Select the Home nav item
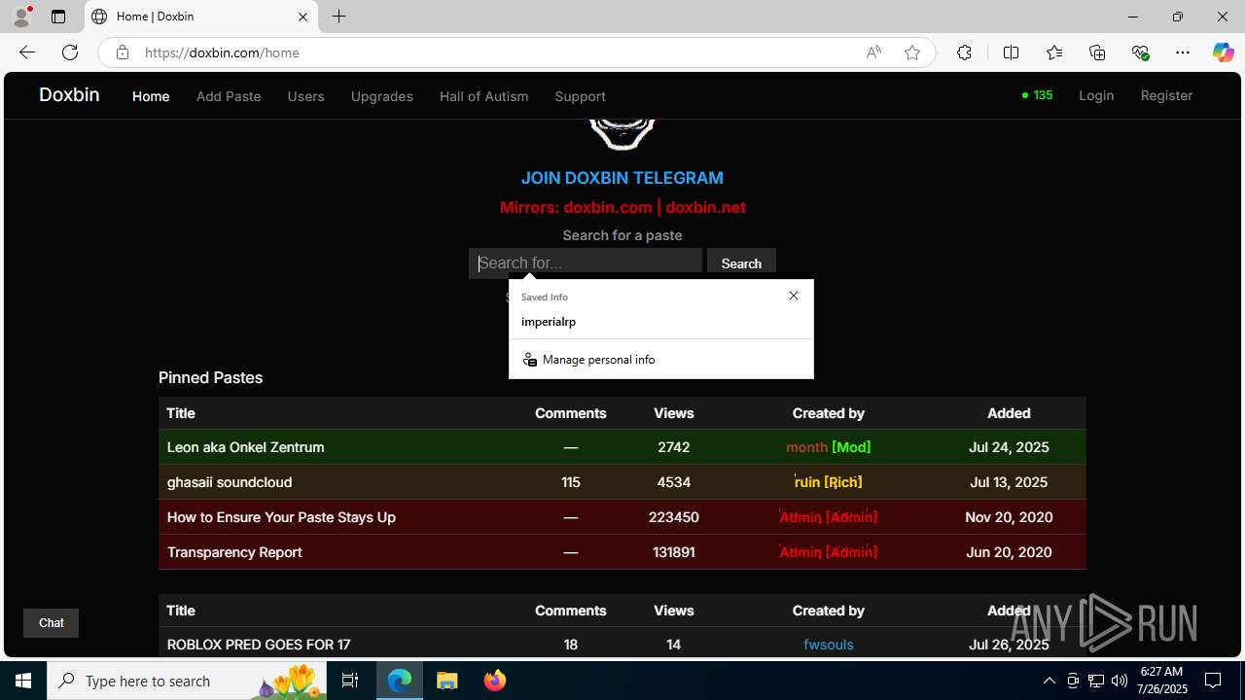This screenshot has height=700, width=1245. click(151, 96)
